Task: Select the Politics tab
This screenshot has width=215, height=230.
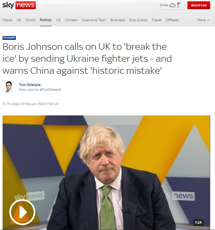Action: coord(46,20)
